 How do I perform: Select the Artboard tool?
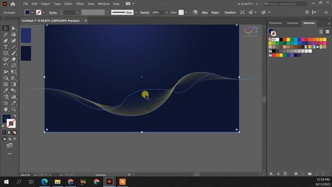tap(6, 103)
